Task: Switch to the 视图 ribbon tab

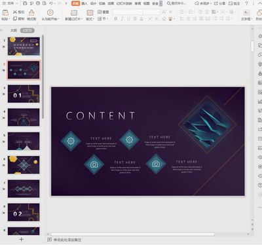Action: coord(147,3)
